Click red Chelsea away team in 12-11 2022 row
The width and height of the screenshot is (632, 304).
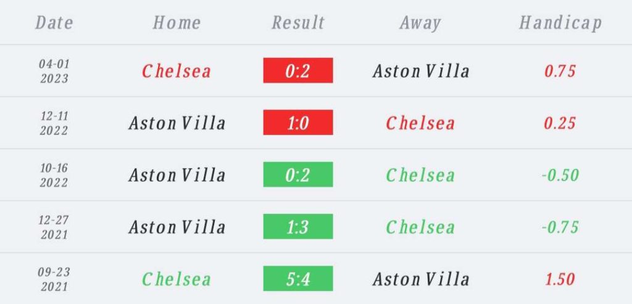(420, 123)
